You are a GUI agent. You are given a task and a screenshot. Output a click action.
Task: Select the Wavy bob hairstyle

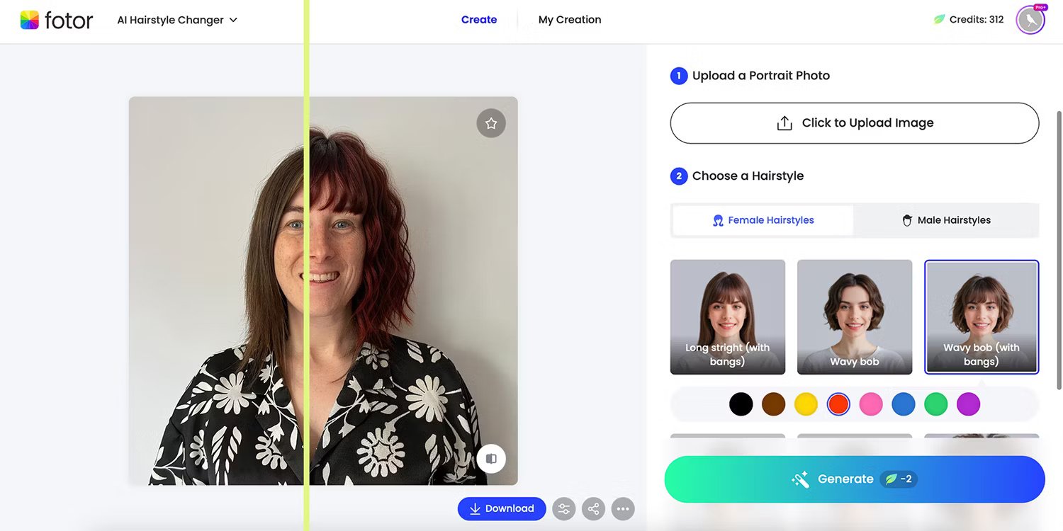pyautogui.click(x=855, y=316)
